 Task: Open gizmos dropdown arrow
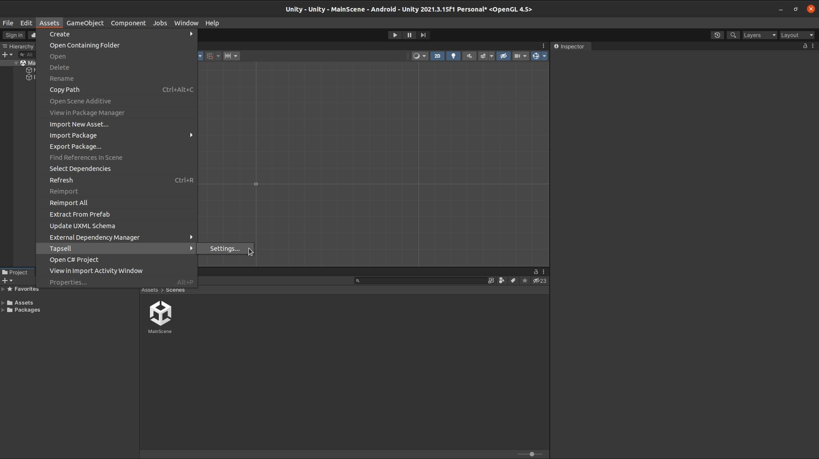544,56
